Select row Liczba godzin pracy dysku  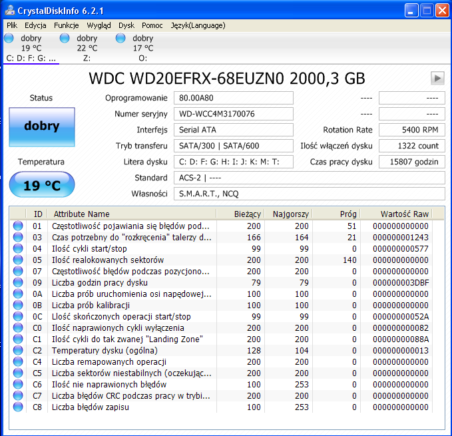[222, 282]
